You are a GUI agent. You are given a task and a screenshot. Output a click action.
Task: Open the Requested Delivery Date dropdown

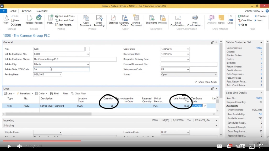pos(188,59)
